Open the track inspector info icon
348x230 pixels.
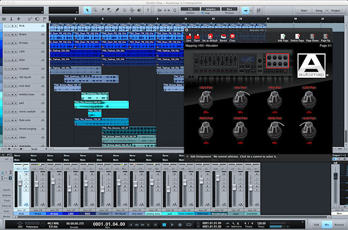point(11,19)
